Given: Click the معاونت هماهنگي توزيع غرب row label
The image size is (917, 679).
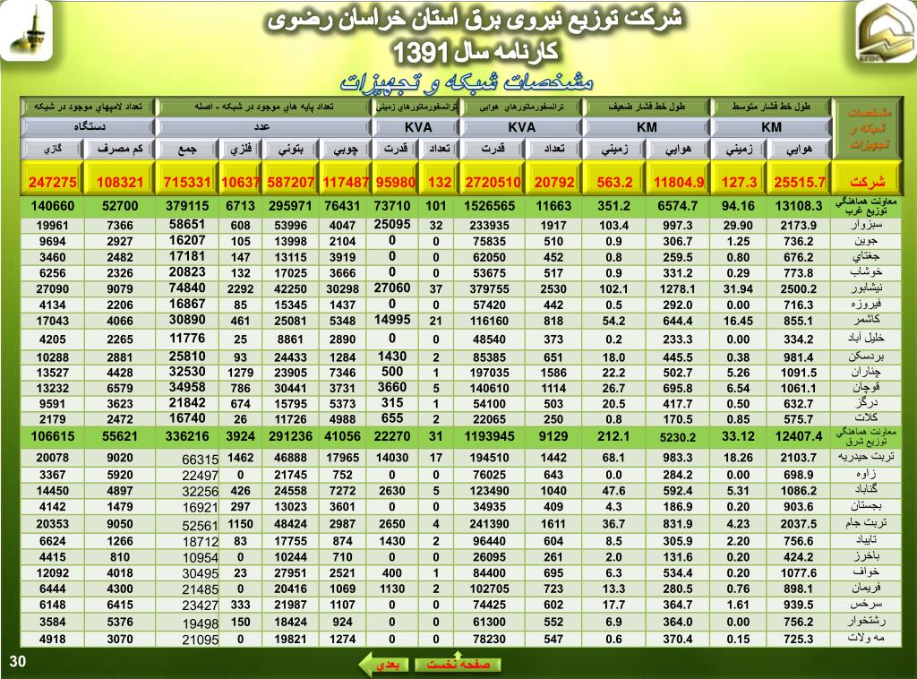Looking at the screenshot, I should (866, 206).
